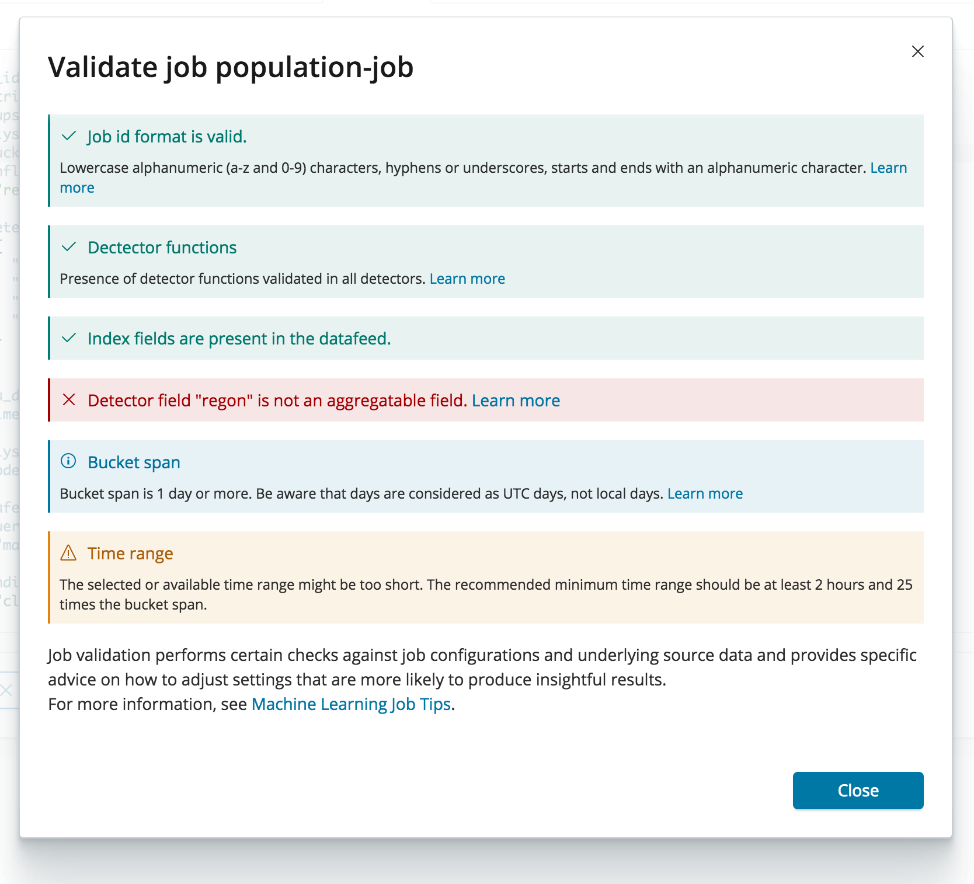Click the red X error icon
The height and width of the screenshot is (884, 974).
69,400
